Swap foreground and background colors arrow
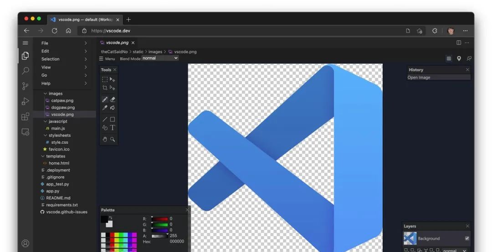 (x=110, y=217)
